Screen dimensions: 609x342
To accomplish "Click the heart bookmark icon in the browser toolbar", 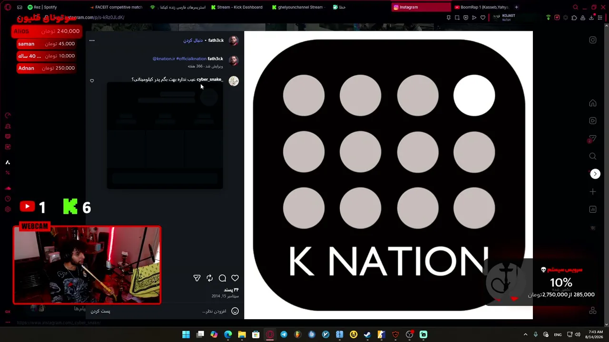I will [x=483, y=18].
